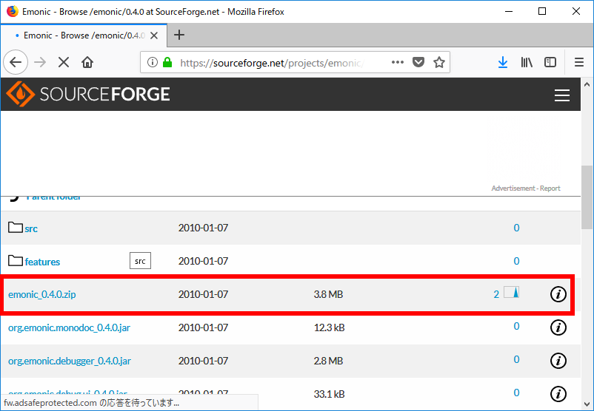Click the monodoc row download count 0

pos(516,326)
